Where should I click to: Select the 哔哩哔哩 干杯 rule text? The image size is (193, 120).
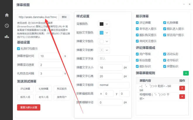[x=155, y=96]
